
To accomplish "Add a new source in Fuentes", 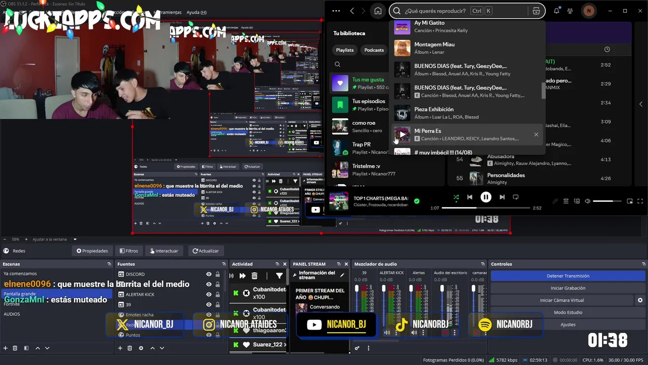I will (120, 348).
